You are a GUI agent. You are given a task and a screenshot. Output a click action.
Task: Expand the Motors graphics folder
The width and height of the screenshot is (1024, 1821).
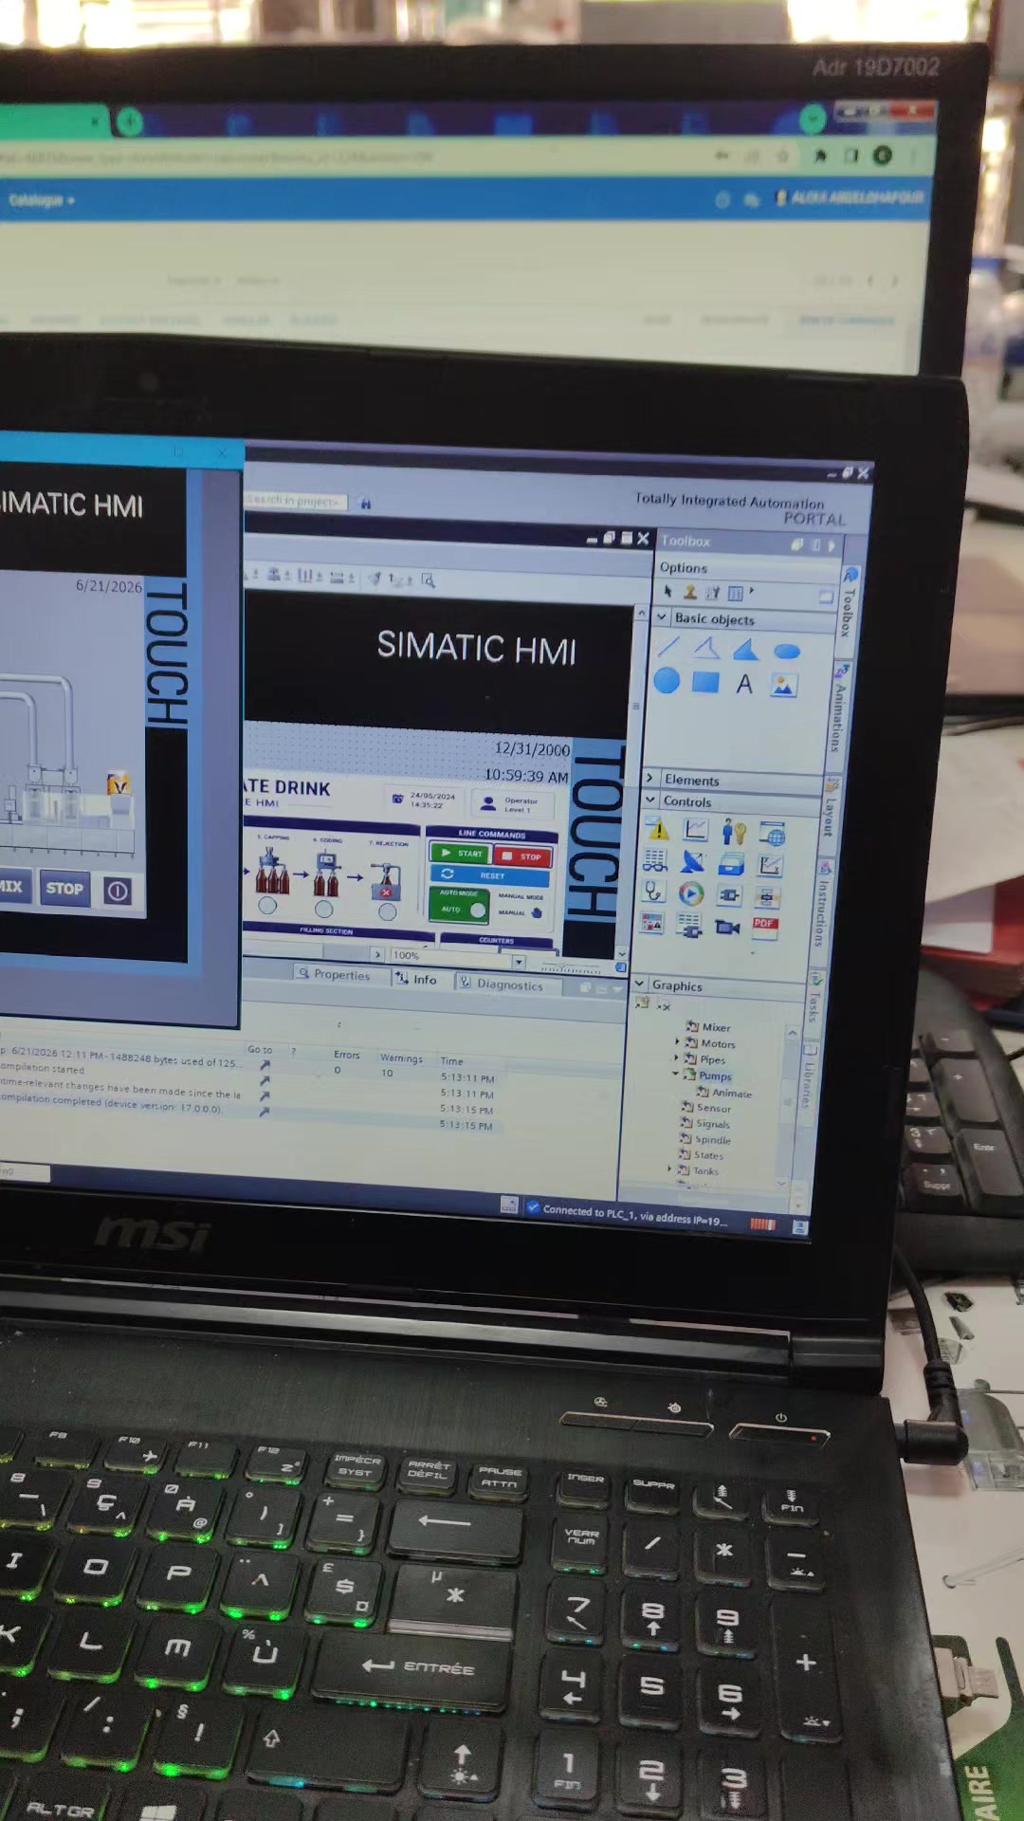pyautogui.click(x=677, y=1041)
